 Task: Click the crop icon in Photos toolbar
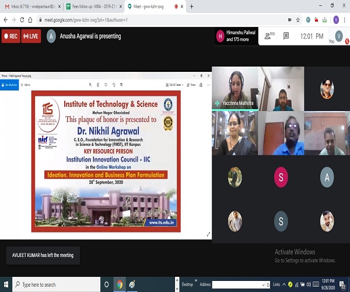(121, 85)
